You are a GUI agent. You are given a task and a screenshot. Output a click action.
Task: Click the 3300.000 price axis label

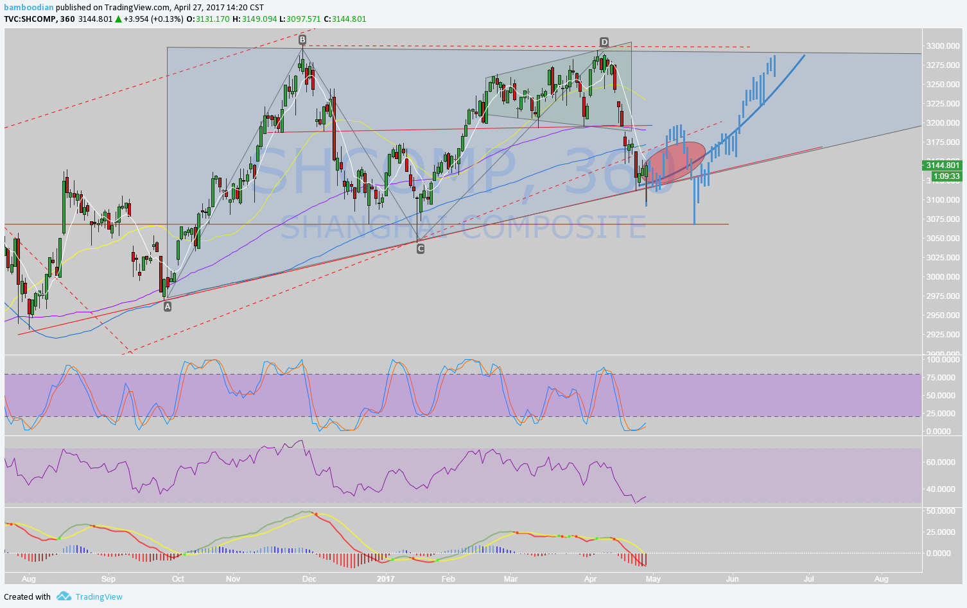(x=943, y=46)
